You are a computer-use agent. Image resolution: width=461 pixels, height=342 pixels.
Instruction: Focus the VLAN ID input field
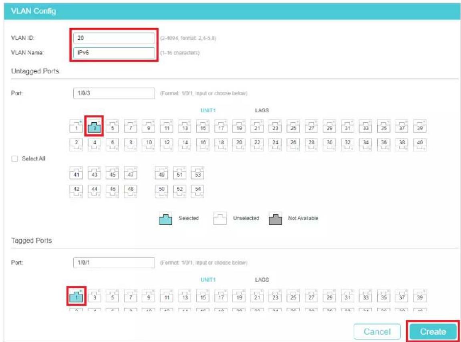[114, 38]
